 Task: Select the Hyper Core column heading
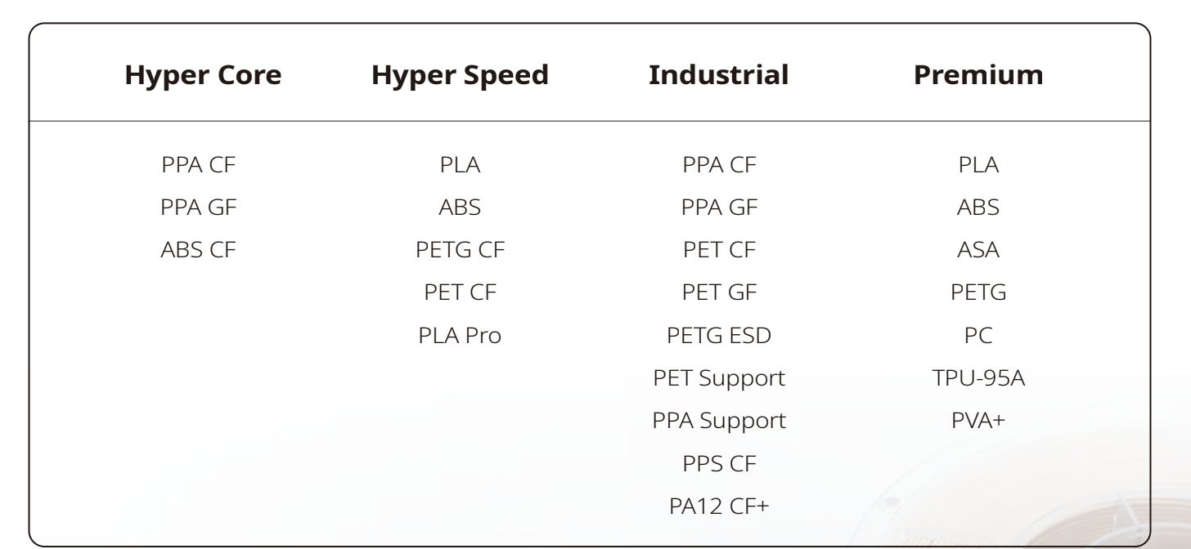point(203,75)
